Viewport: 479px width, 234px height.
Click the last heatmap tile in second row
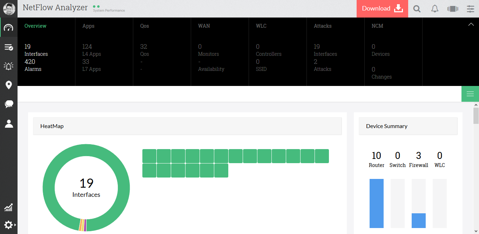coord(221,171)
